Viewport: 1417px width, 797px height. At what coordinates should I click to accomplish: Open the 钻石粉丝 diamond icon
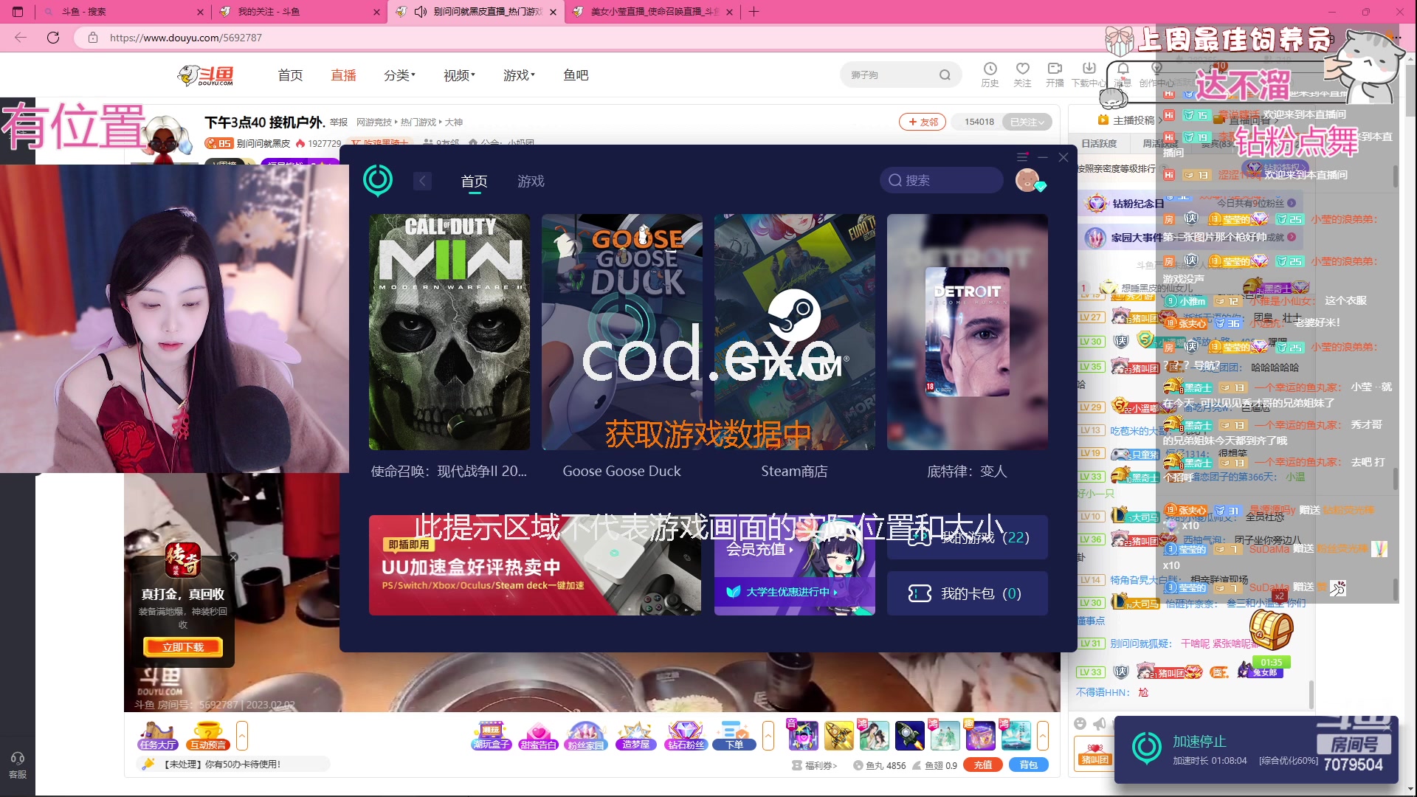pyautogui.click(x=686, y=736)
